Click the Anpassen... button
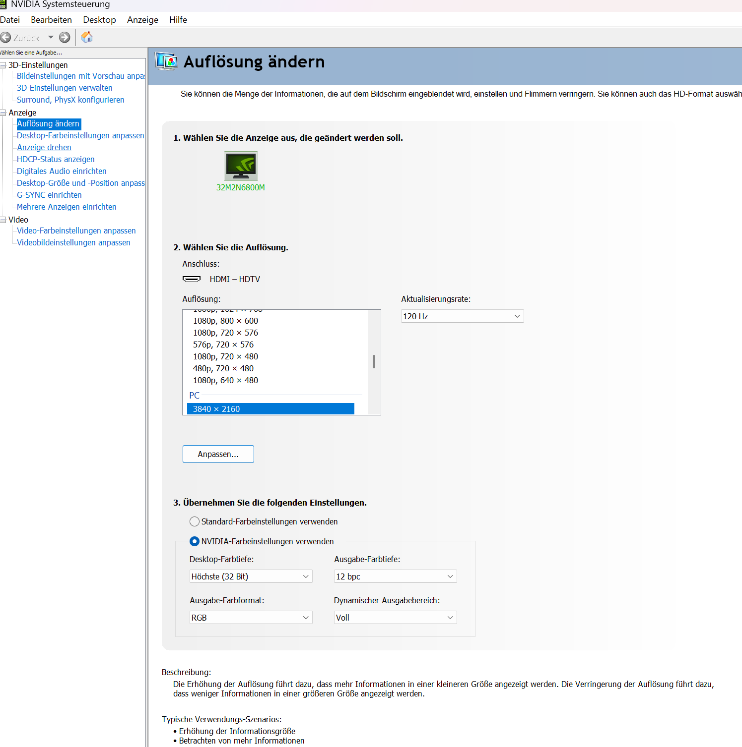 pos(218,454)
